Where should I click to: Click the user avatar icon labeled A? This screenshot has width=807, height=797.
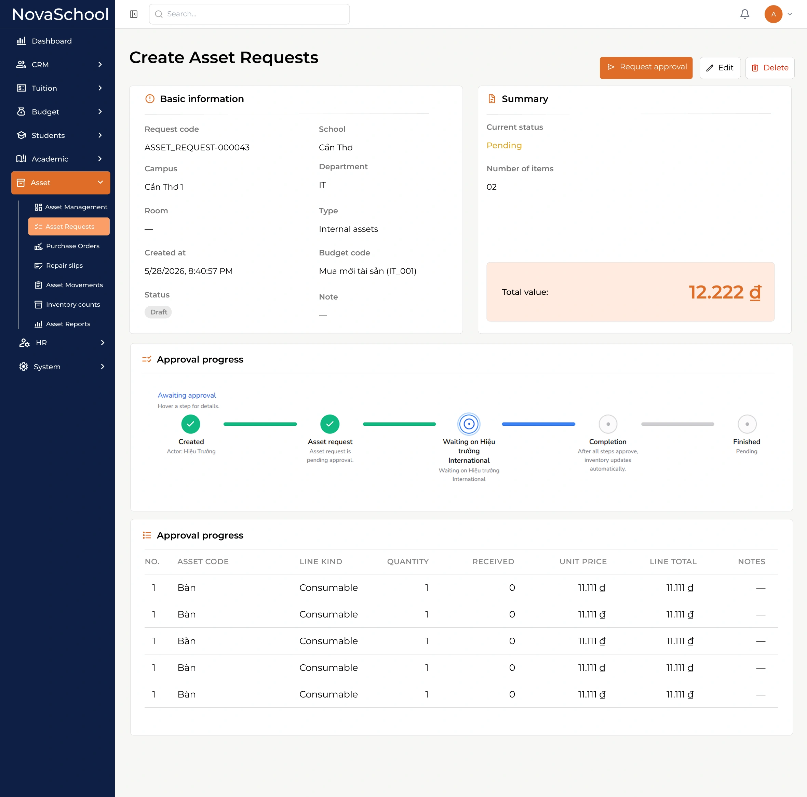pyautogui.click(x=773, y=14)
